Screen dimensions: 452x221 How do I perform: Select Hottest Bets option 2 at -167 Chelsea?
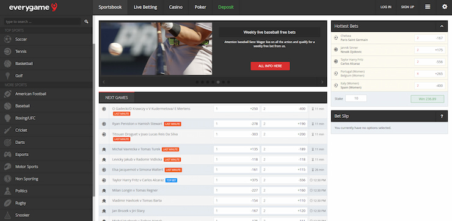(x=430, y=38)
